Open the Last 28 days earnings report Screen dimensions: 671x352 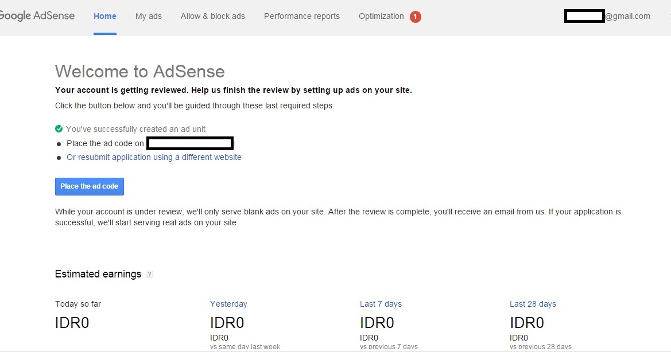coord(533,304)
